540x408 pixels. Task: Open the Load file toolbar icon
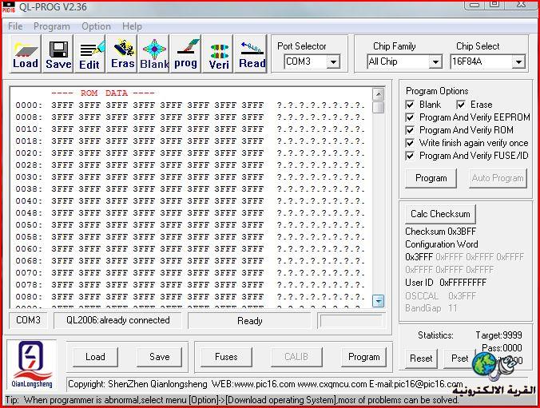tap(26, 53)
